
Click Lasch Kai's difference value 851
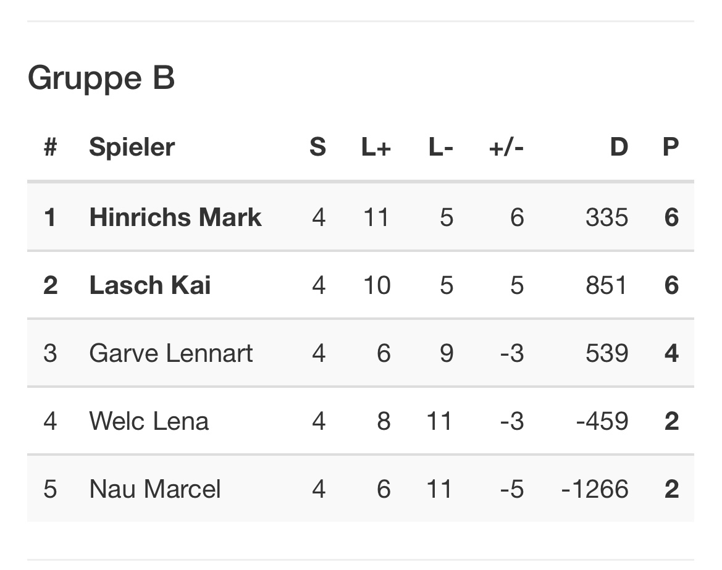(607, 285)
